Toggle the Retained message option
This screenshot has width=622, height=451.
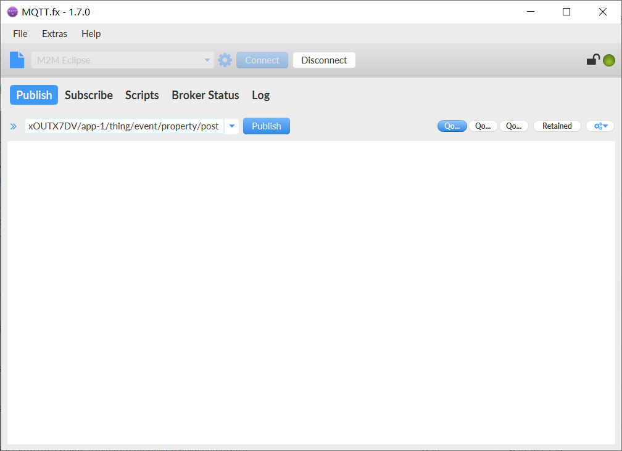[x=557, y=126]
